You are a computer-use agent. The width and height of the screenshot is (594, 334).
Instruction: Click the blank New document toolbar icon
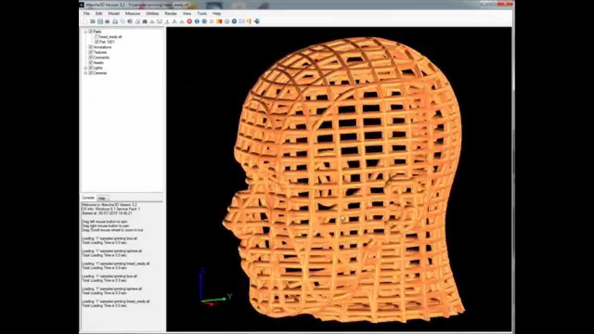pyautogui.click(x=85, y=21)
